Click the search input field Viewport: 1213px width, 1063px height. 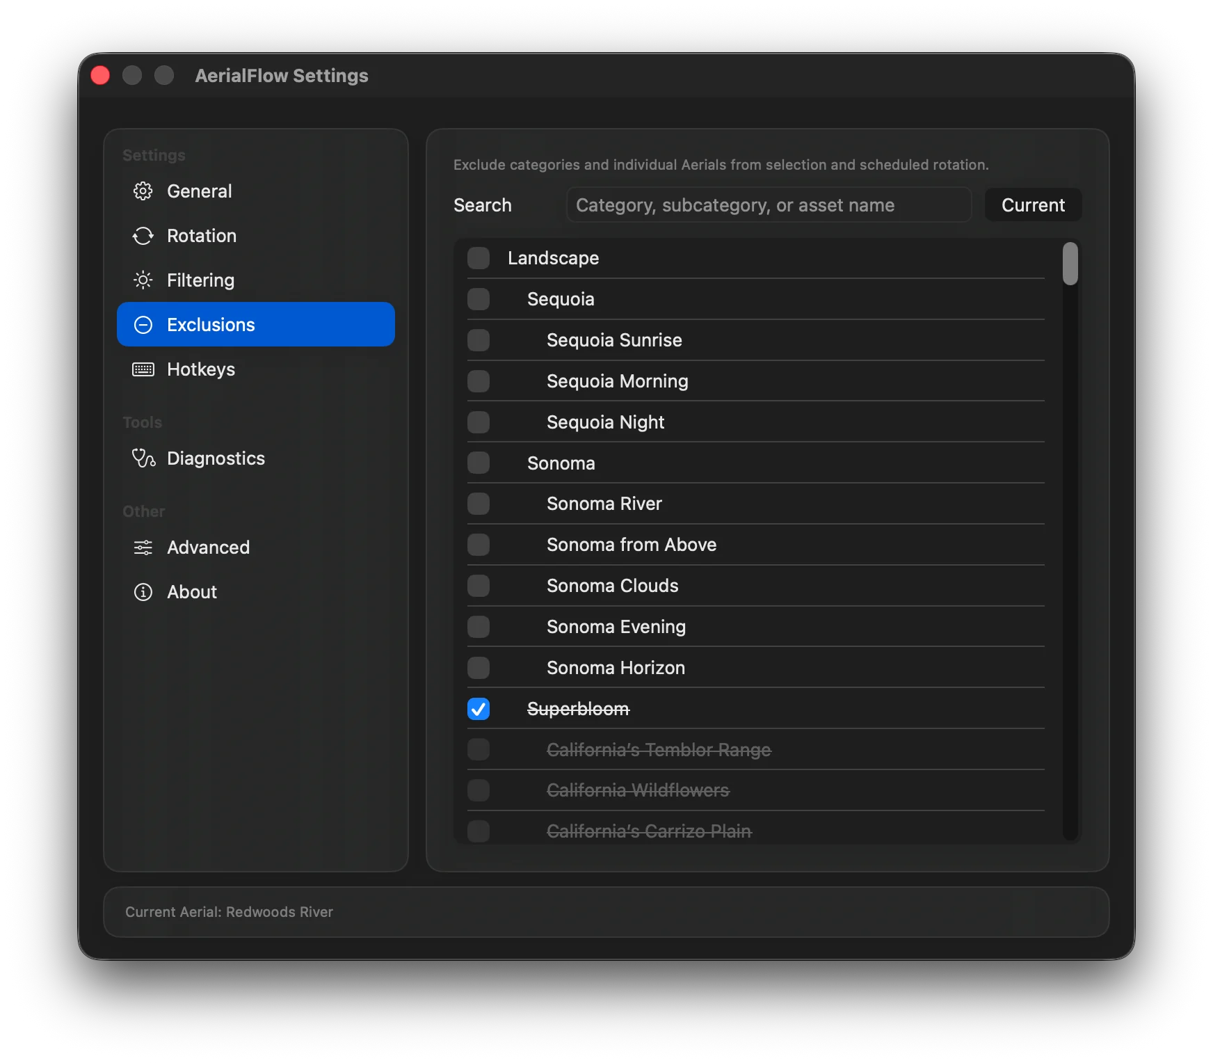[768, 205]
